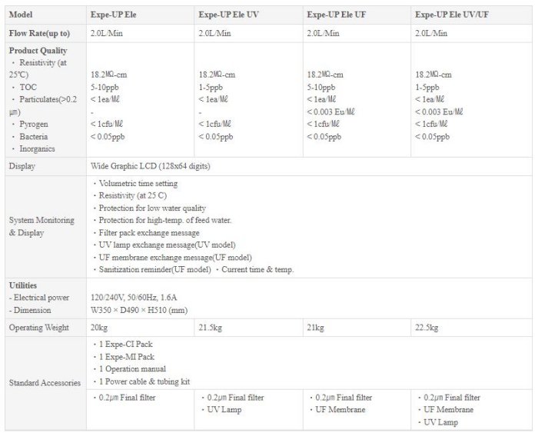Image resolution: width=538 pixels, height=433 pixels.
Task: Click the 22.5kg weight cell
Action: (427, 328)
